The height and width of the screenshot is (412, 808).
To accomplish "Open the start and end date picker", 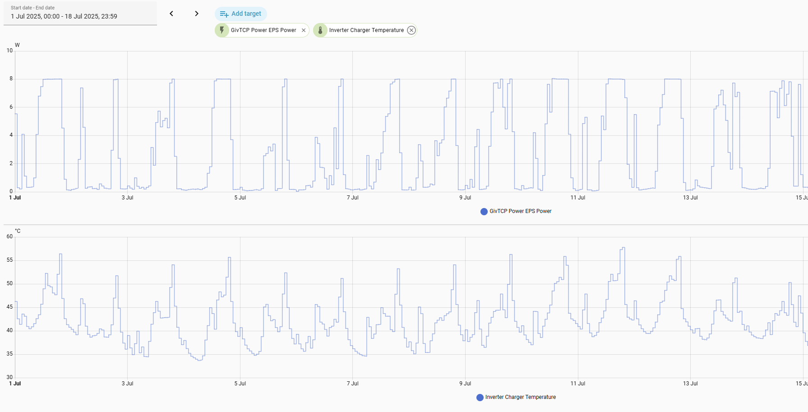I will coord(80,13).
